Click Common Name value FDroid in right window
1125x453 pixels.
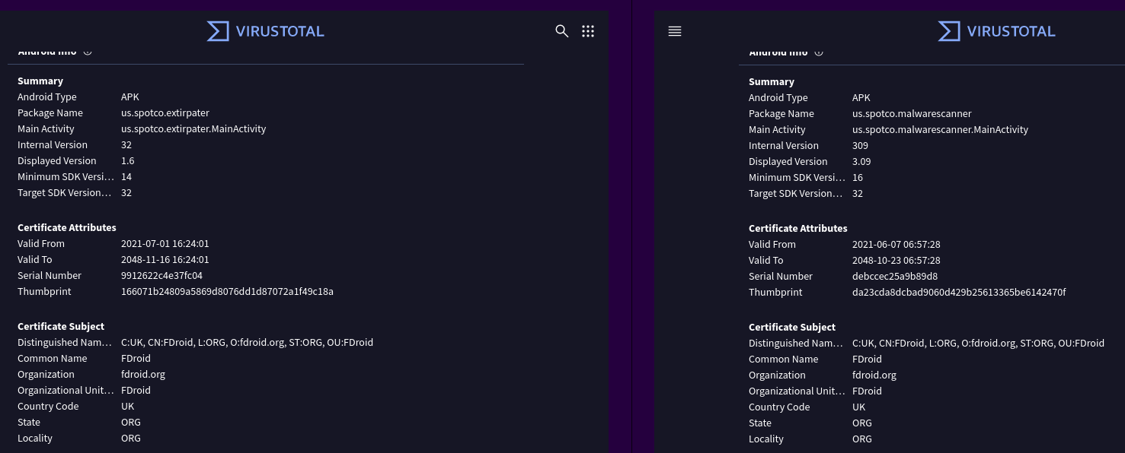(868, 360)
